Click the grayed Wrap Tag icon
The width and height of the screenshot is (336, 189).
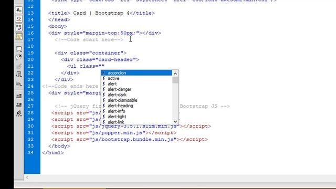pos(19,66)
